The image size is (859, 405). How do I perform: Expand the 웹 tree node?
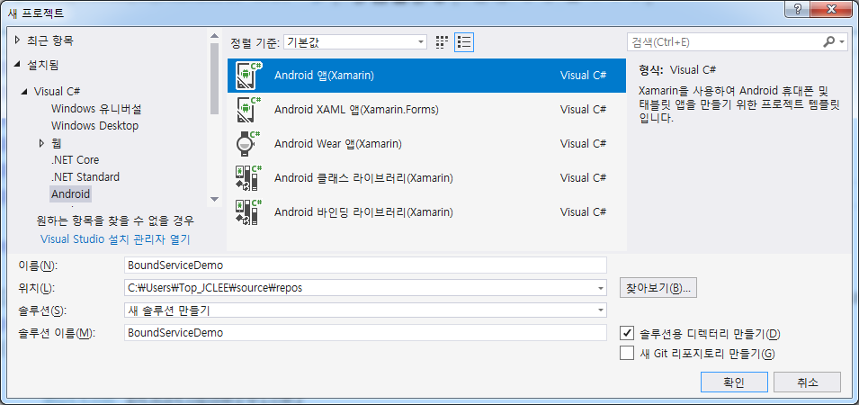[41, 144]
